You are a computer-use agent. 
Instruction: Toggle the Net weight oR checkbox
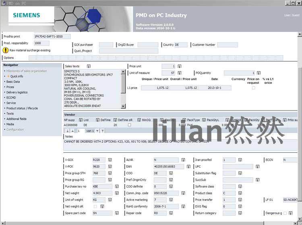coord(95,206)
